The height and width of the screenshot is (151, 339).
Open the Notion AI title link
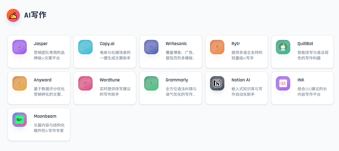tap(241, 80)
